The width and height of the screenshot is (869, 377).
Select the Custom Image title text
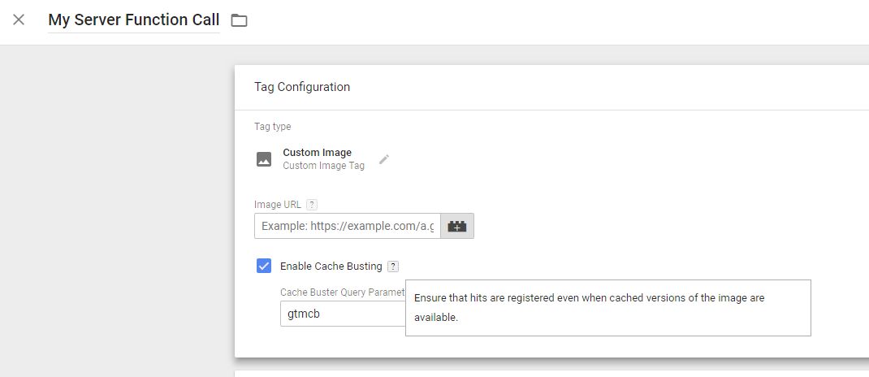[317, 153]
